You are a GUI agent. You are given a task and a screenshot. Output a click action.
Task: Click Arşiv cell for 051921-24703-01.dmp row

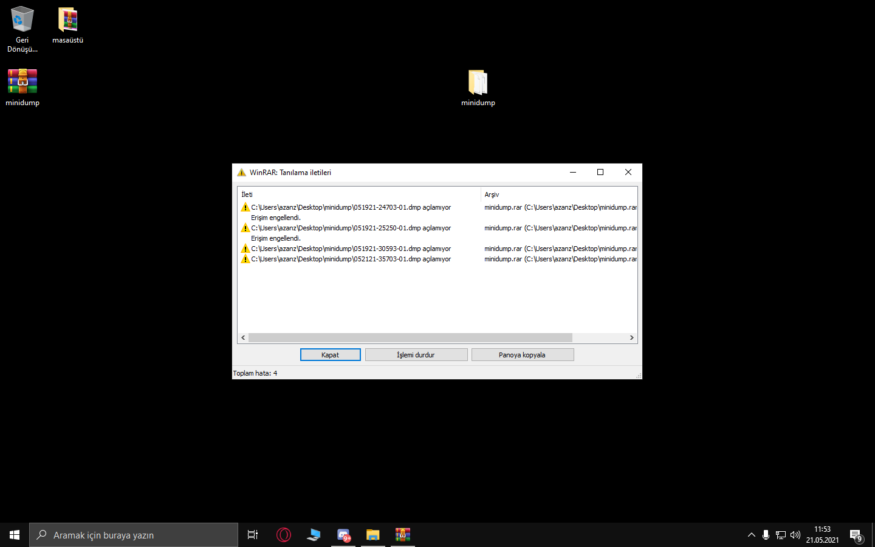[560, 207]
